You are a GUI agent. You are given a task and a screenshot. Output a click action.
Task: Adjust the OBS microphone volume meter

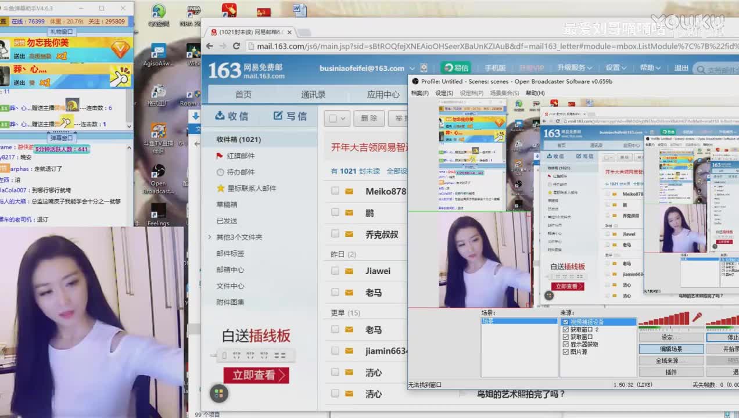click(x=663, y=319)
